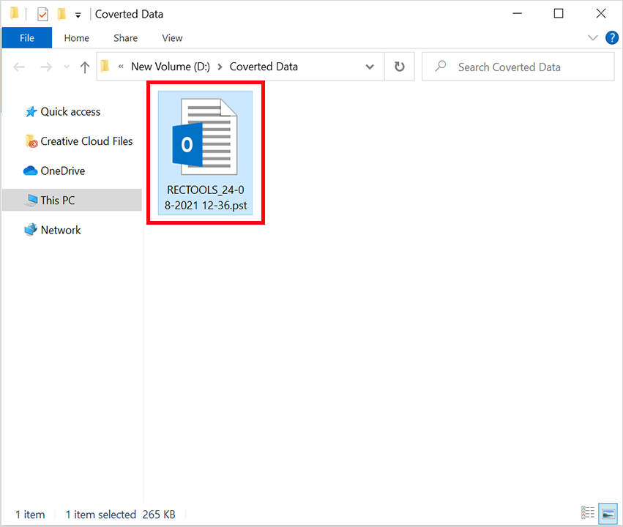The image size is (623, 527).
Task: Select the RECTOOLS_24-08-2021 12-36.pst file
Action: (x=205, y=153)
